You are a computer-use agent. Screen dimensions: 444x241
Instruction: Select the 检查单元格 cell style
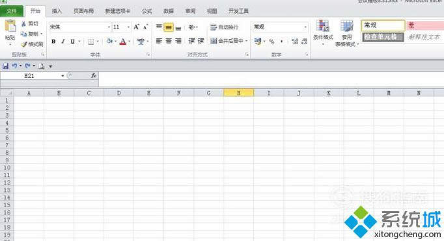click(383, 37)
